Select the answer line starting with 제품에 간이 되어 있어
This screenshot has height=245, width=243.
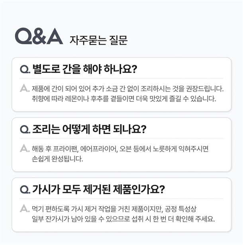[127, 89]
